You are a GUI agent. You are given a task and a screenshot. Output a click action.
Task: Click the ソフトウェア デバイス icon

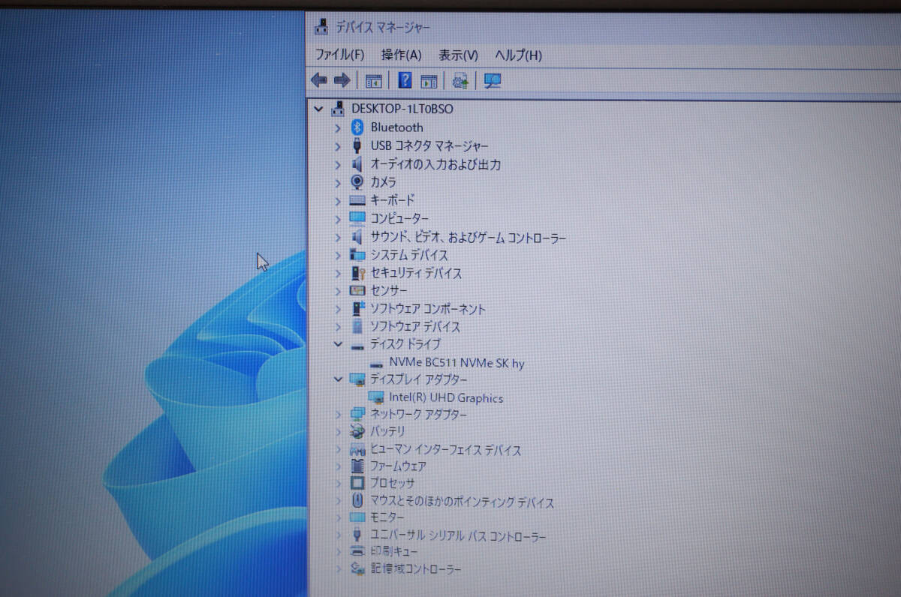click(x=358, y=327)
